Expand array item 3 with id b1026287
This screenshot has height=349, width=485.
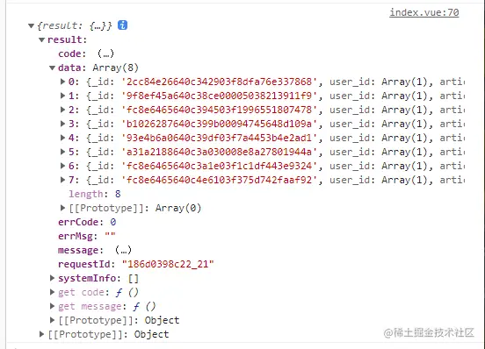62,124
